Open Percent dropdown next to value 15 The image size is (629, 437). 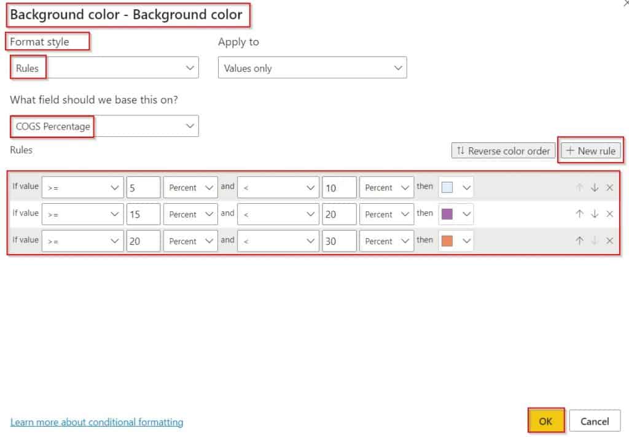[x=190, y=214]
